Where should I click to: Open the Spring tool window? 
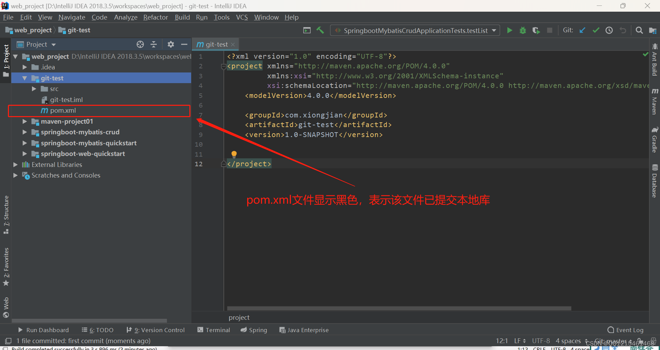click(x=254, y=330)
